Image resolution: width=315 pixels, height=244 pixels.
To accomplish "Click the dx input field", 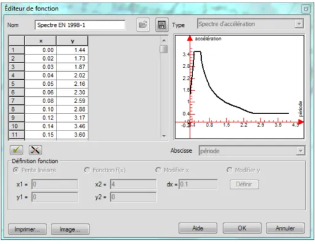I will tap(198, 185).
